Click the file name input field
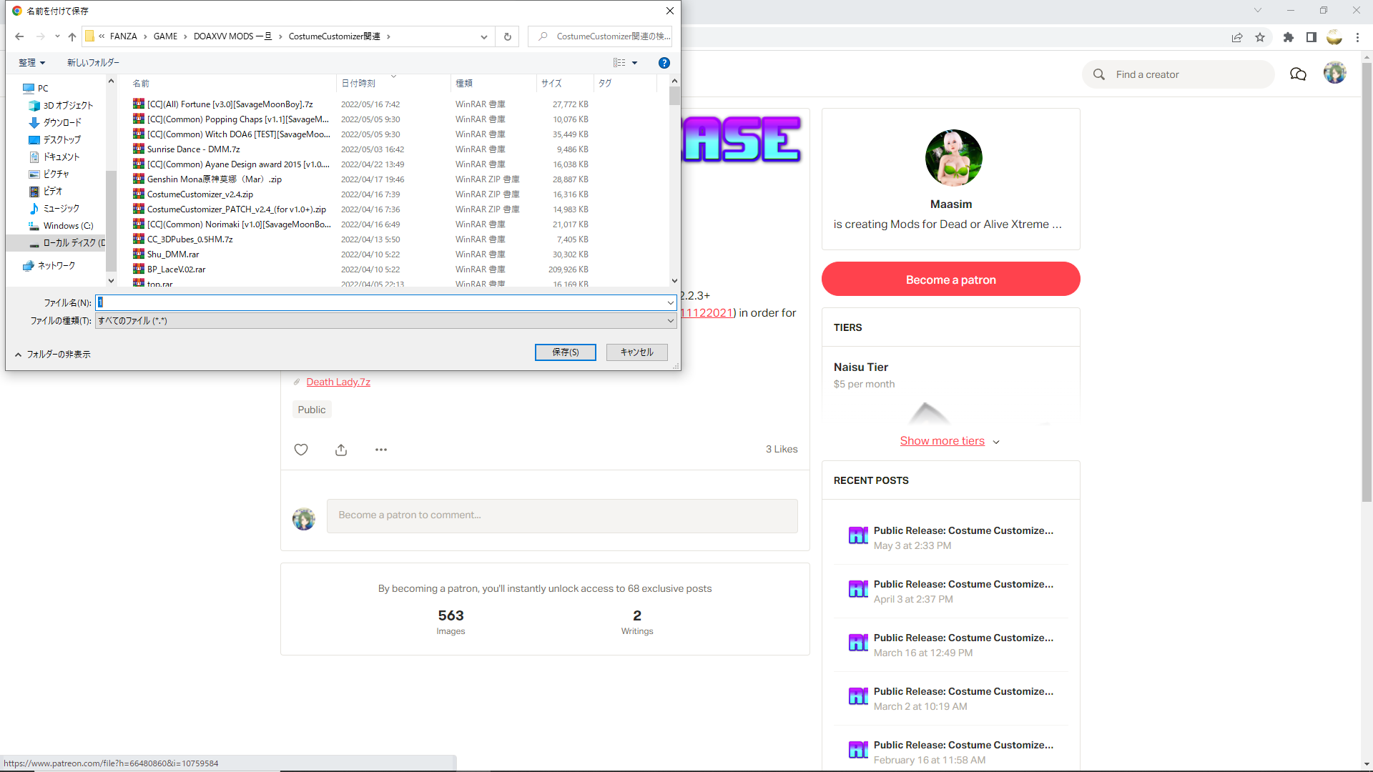Viewport: 1373px width, 772px height. point(380,302)
